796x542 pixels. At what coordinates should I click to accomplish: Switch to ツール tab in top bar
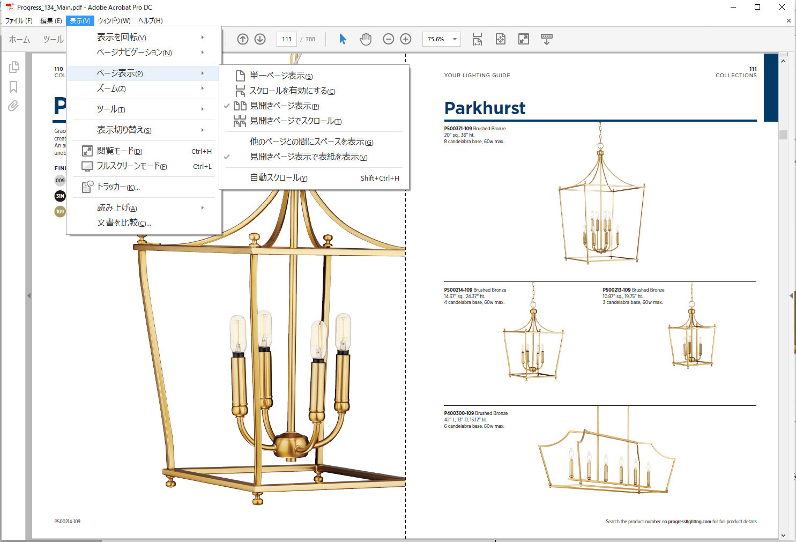(x=53, y=39)
